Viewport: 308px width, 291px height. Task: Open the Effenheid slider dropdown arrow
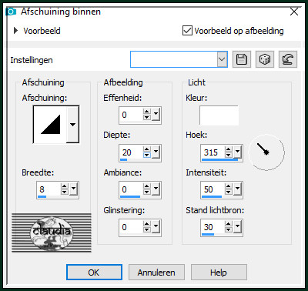156,113
